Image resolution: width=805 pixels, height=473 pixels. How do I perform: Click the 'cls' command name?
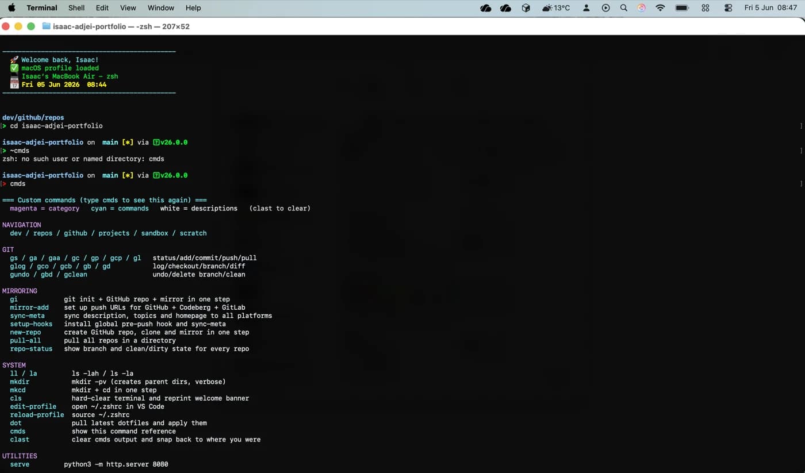pos(16,398)
